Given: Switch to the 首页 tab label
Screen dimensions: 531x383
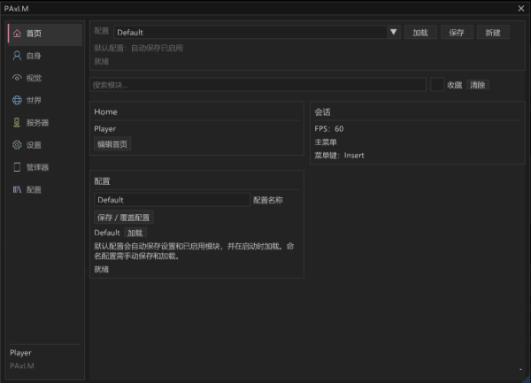Looking at the screenshot, I should click(x=34, y=34).
